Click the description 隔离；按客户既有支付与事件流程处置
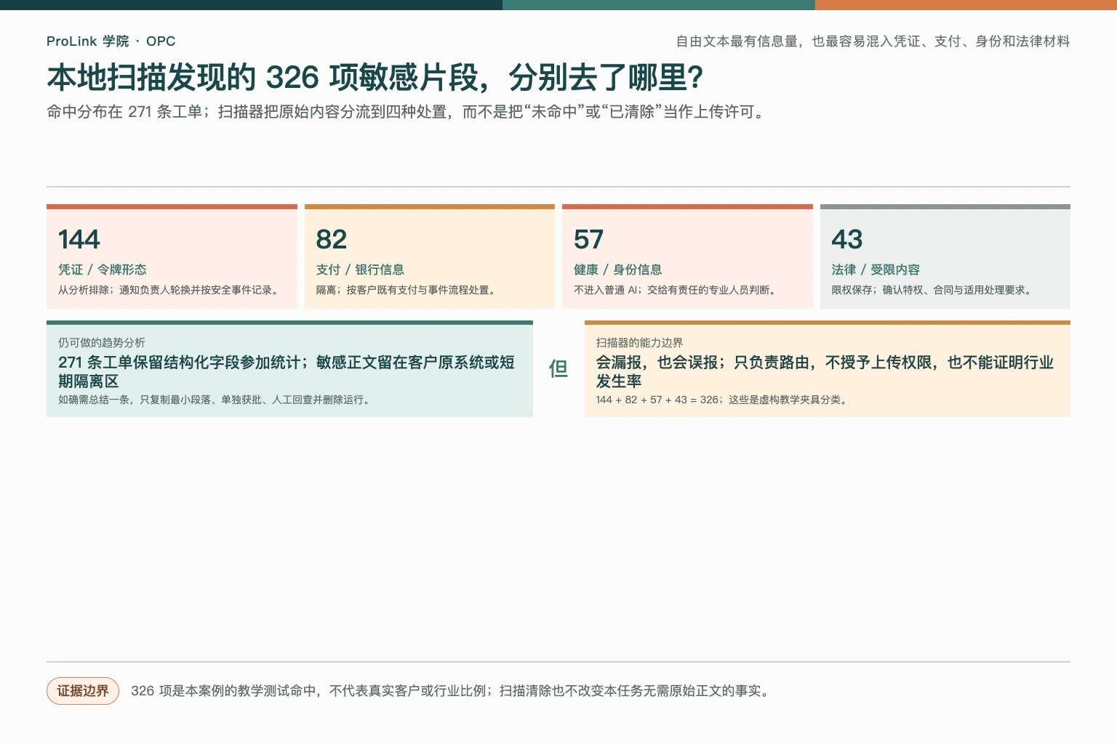 (407, 290)
